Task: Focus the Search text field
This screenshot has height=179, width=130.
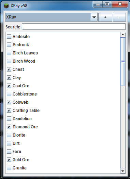Action: (x=74, y=27)
